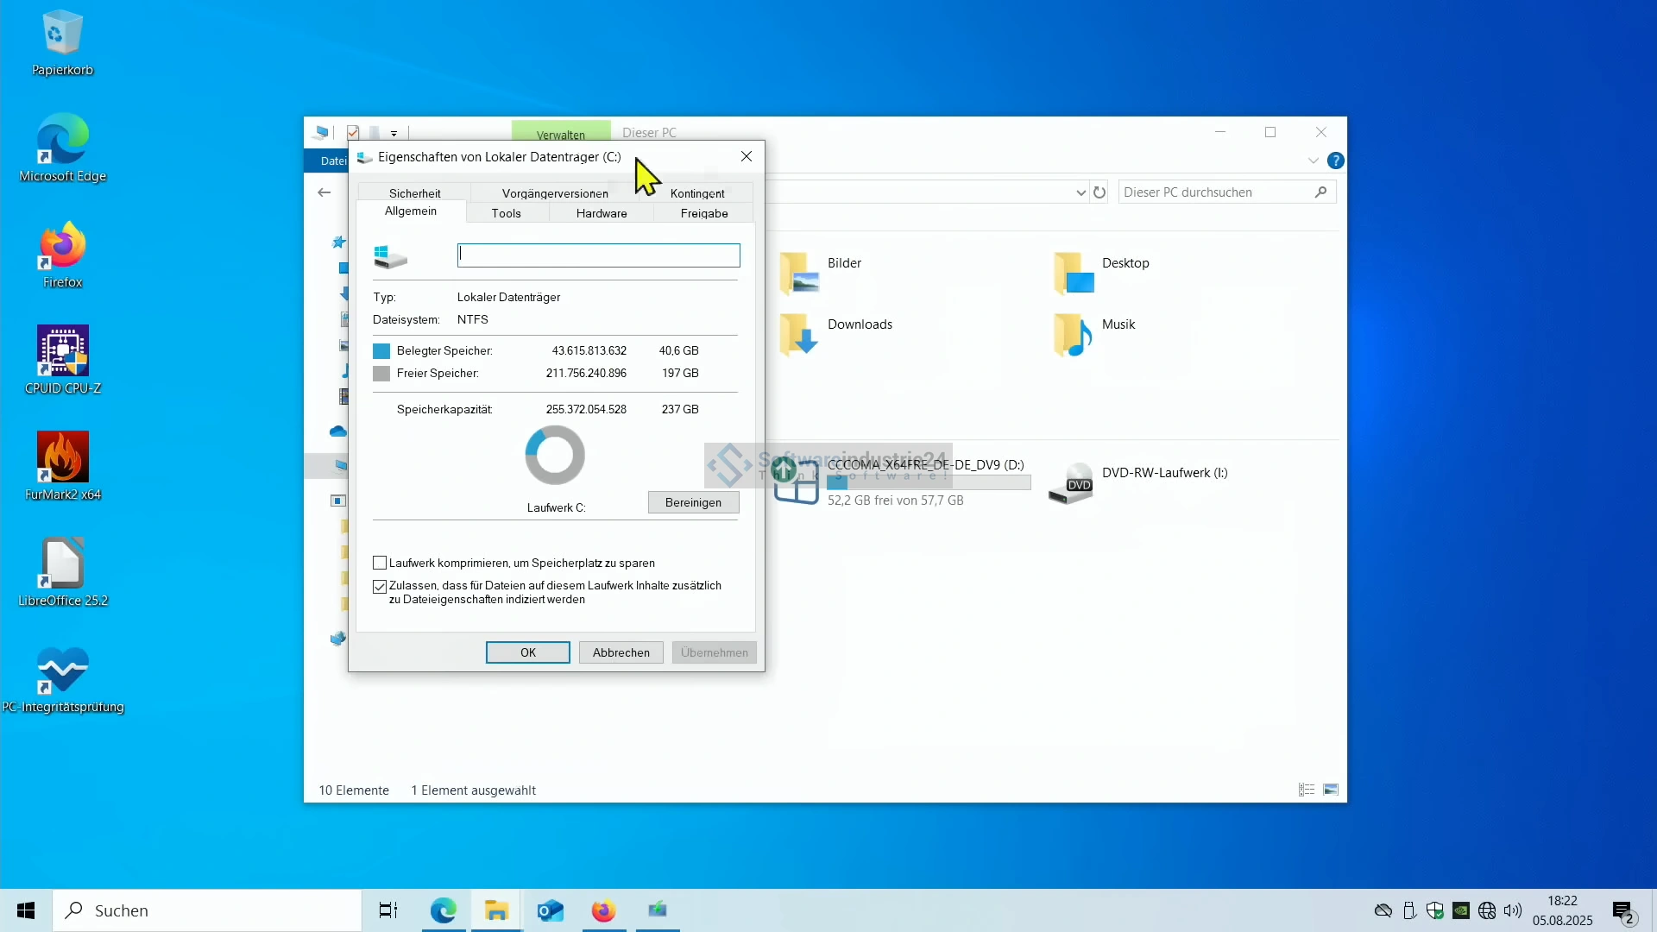
Task: Click the blue Belegter Speicher color square
Action: point(381,351)
